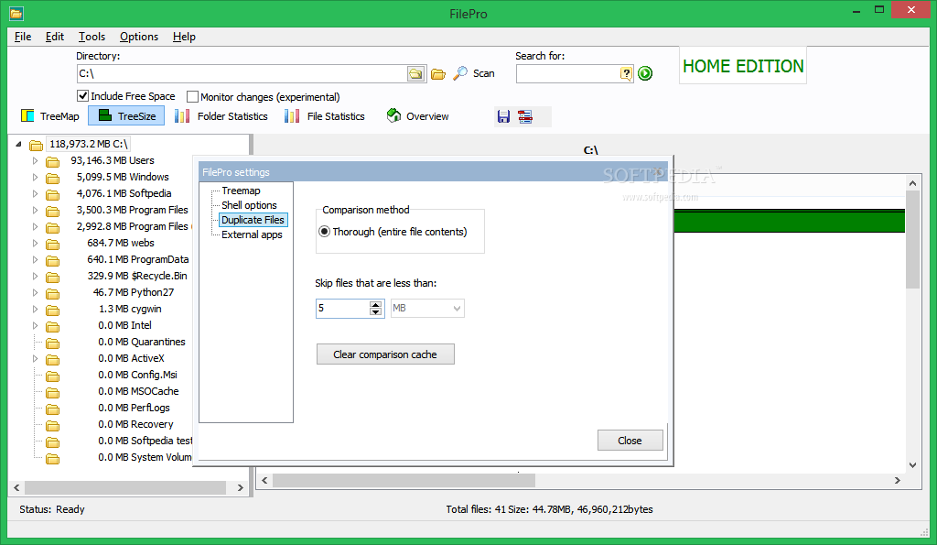Open the Options menu
Screen dimensions: 937x545
[x=139, y=37]
